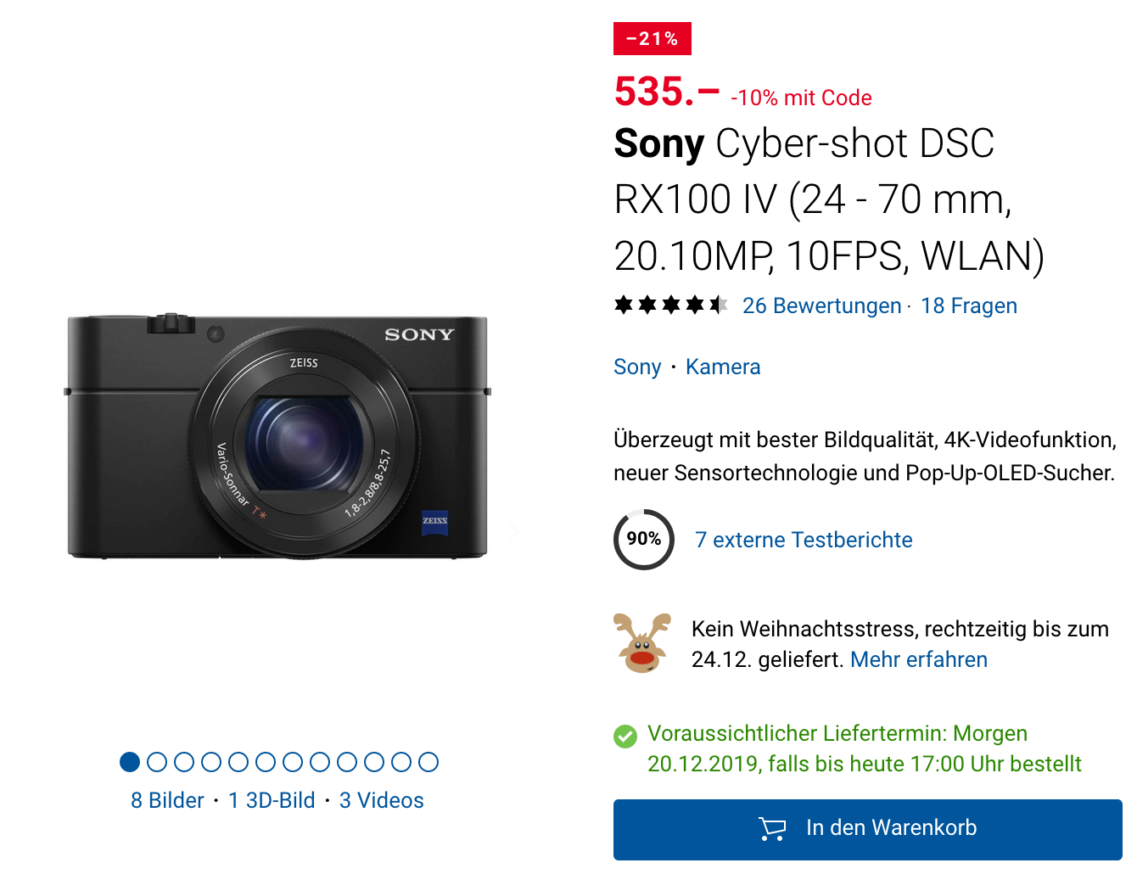
Task: Click the green delivery checkmark icon
Action: pyautogui.click(x=625, y=736)
